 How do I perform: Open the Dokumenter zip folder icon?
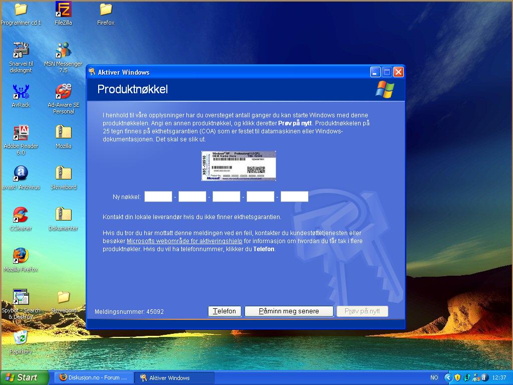pyautogui.click(x=63, y=215)
